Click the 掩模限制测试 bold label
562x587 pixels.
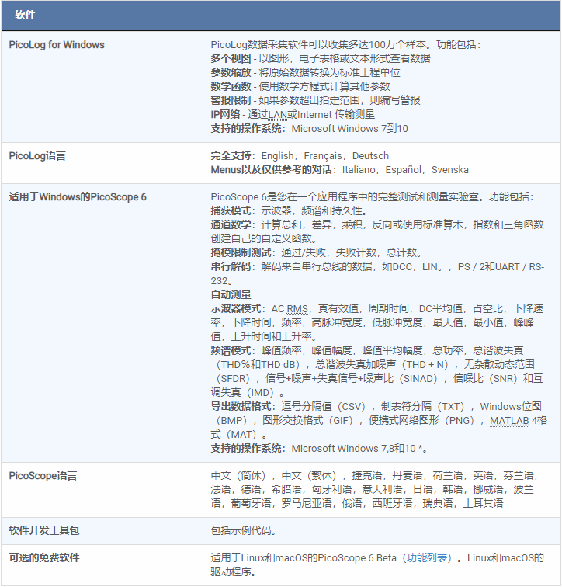242,252
